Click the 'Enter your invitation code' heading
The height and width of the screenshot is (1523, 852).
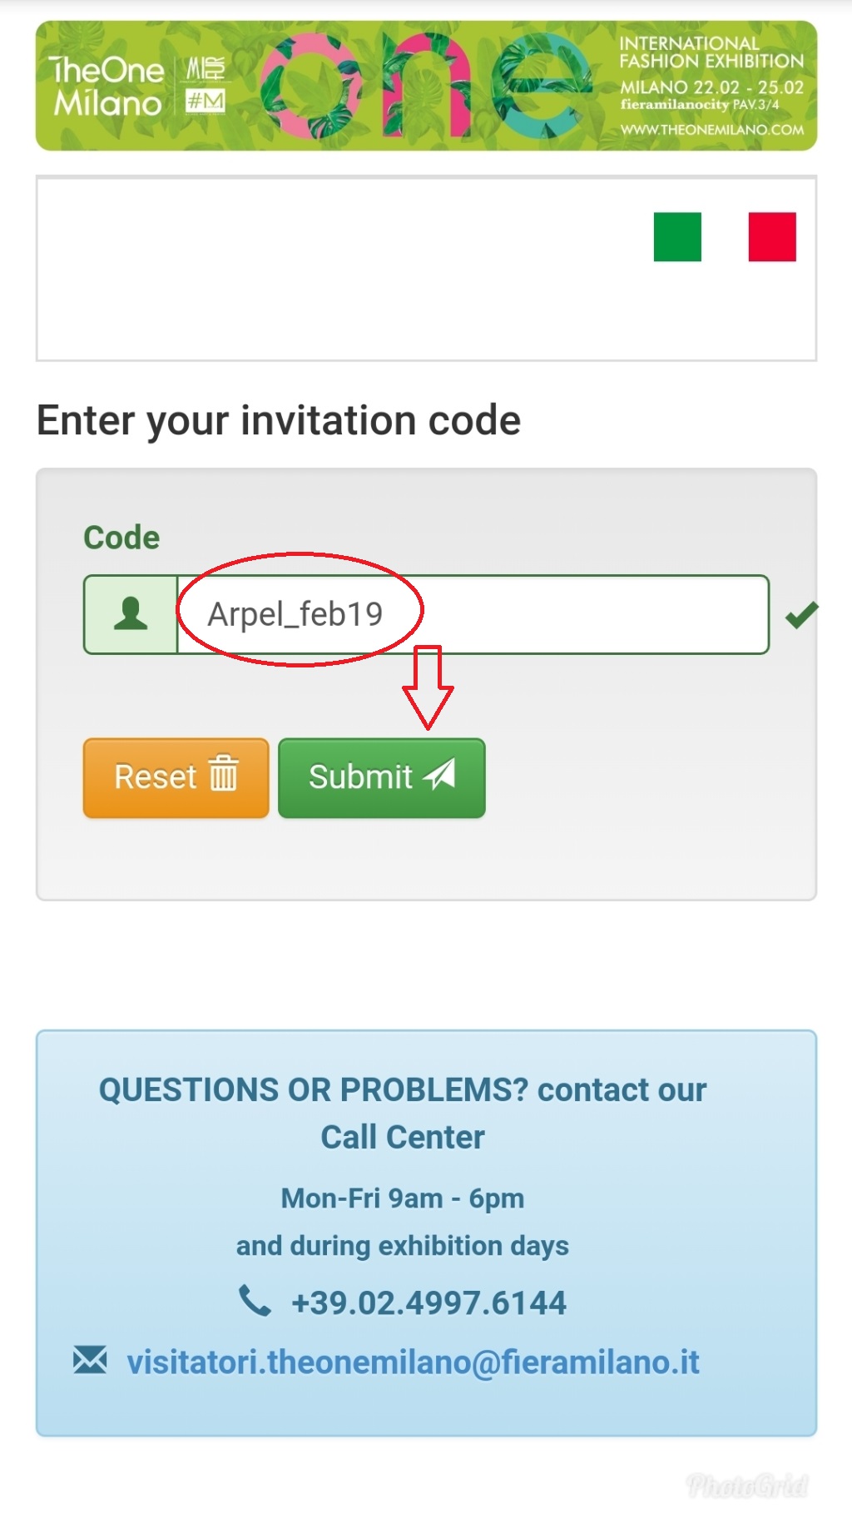coord(279,421)
